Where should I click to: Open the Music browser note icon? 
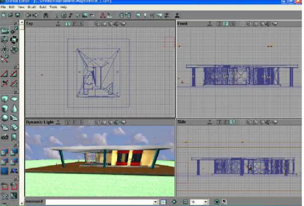point(71,15)
